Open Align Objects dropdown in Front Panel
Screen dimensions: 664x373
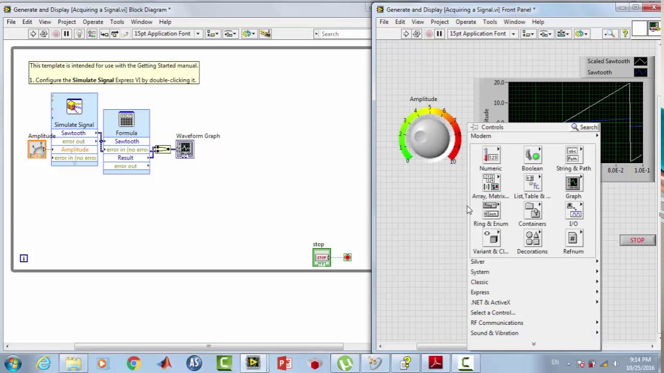point(528,34)
